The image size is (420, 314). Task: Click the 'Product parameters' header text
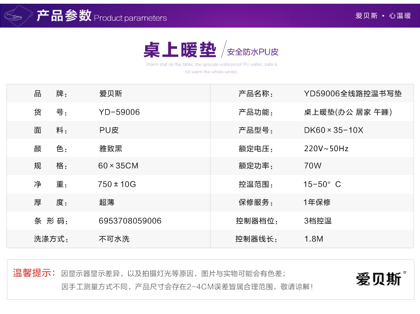tap(130, 18)
